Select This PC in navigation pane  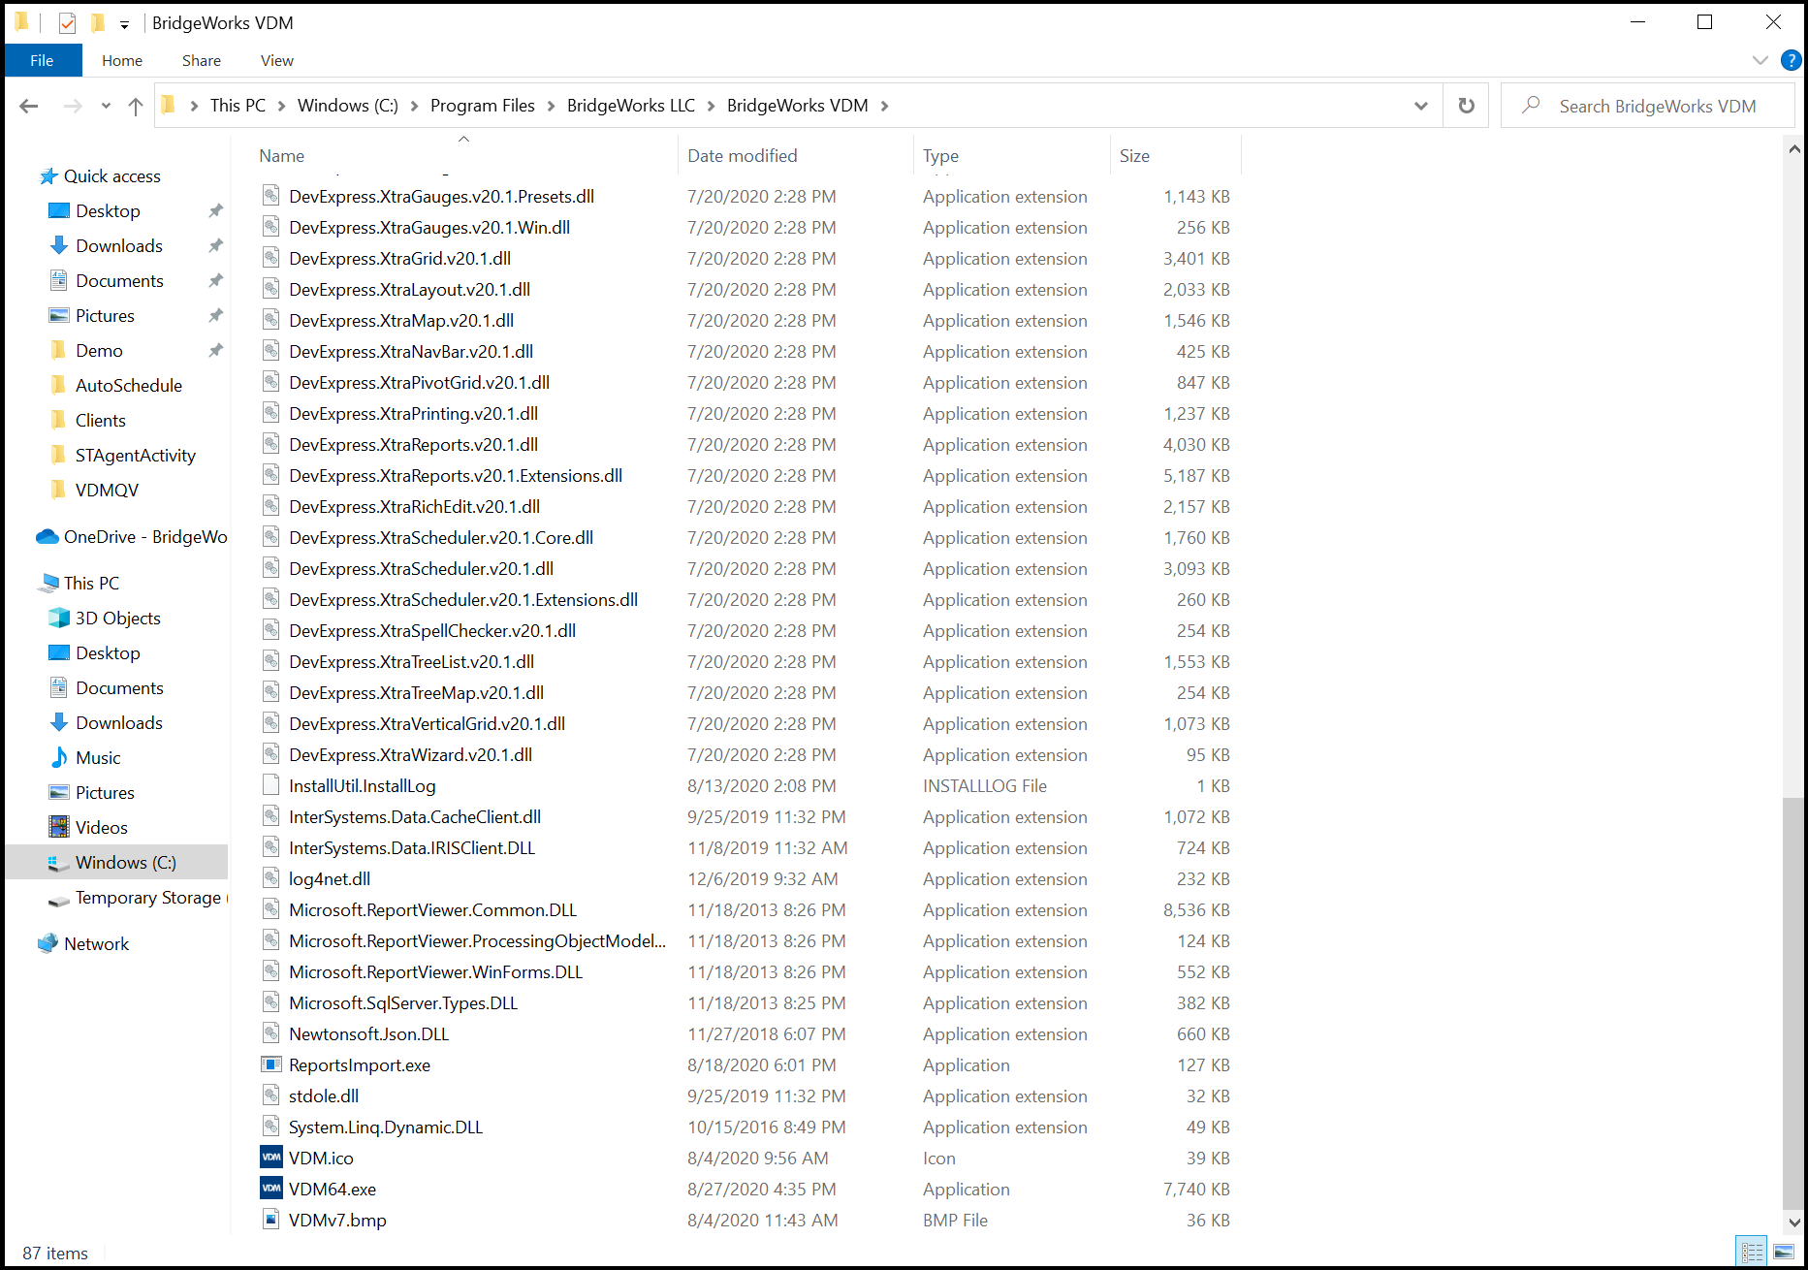(x=91, y=584)
